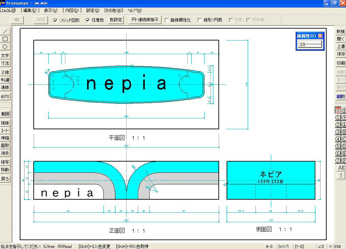Open the 編集(E) menu
This screenshot has height=249, width=346.
30,10
